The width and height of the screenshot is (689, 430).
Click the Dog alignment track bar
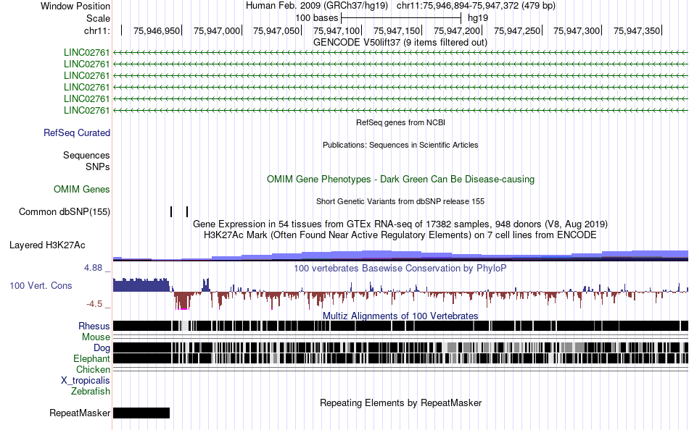400,347
